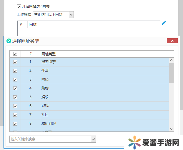The width and height of the screenshot is (183, 150).
Task: Open the 工作模式 dropdown arrow
Action: (x=71, y=14)
